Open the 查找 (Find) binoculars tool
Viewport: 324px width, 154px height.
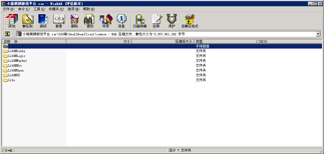(90, 21)
